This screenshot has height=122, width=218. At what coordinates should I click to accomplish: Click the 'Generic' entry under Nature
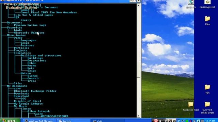click(33, 78)
